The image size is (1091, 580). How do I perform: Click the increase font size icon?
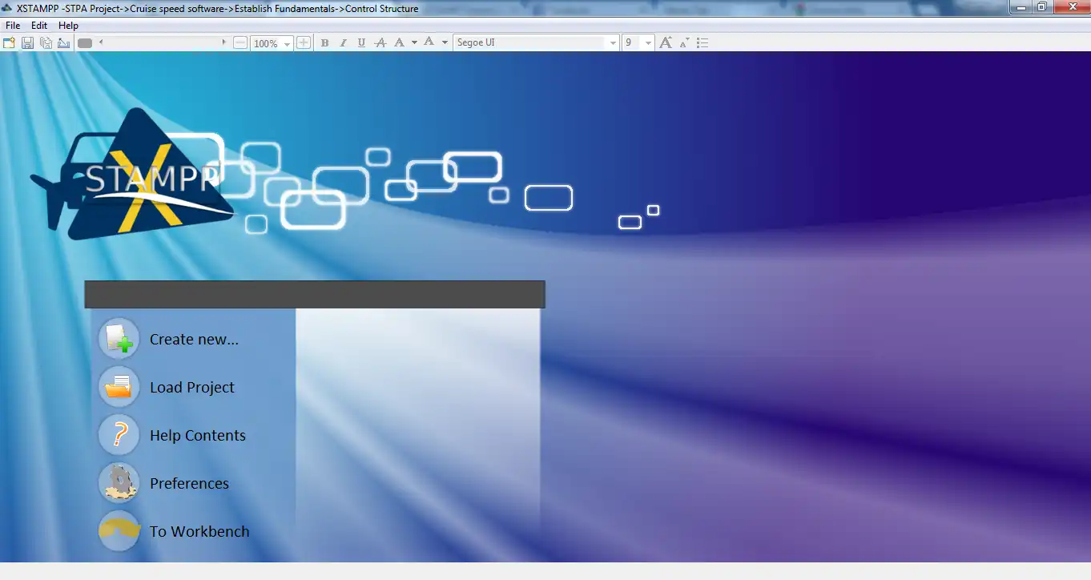pyautogui.click(x=666, y=42)
